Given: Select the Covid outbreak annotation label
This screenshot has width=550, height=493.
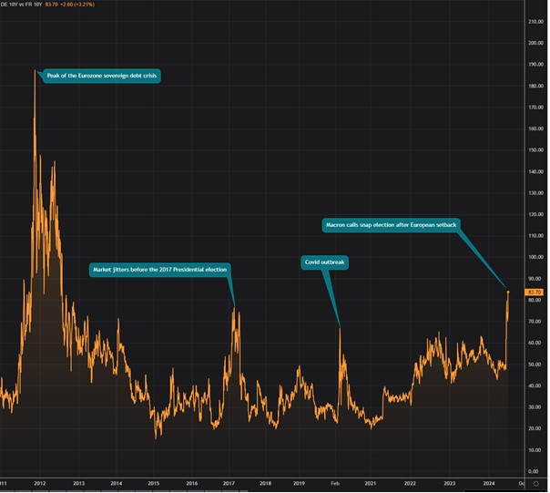Looking at the screenshot, I should click(325, 262).
